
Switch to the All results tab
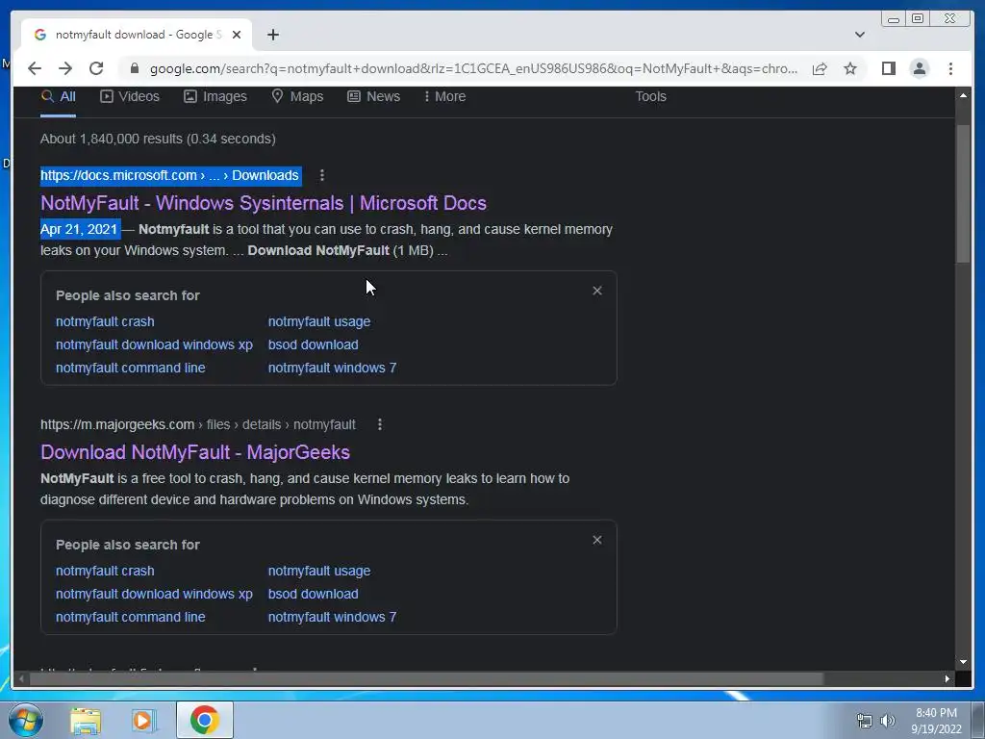58,97
